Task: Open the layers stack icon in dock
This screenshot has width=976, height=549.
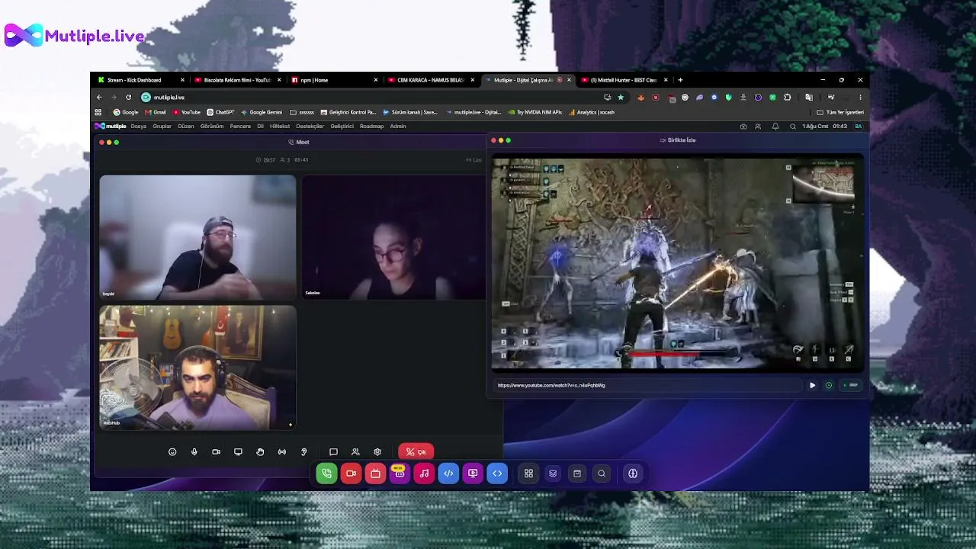Action: pyautogui.click(x=553, y=474)
